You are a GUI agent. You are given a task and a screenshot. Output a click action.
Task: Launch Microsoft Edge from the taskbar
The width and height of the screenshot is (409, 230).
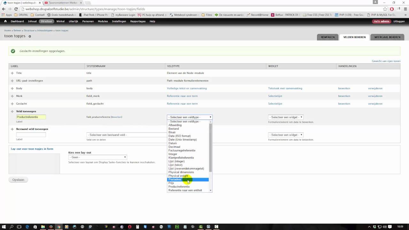coord(27,227)
